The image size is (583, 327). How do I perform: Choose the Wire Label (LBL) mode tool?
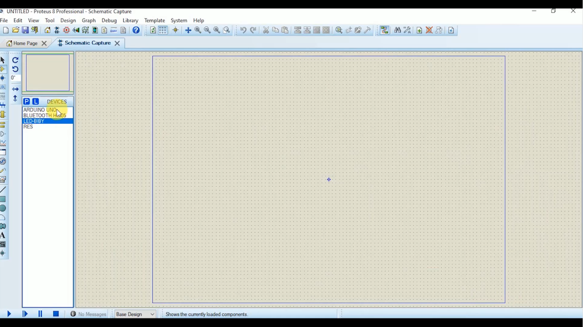tap(3, 87)
